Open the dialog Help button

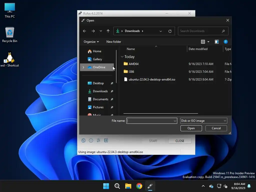pyautogui.click(x=226, y=42)
